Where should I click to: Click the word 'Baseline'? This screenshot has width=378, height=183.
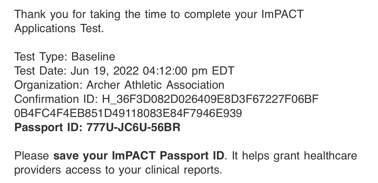click(x=93, y=57)
